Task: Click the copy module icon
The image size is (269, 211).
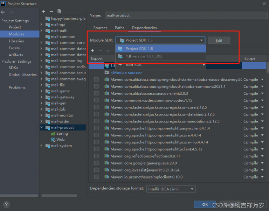Action: click(x=59, y=12)
